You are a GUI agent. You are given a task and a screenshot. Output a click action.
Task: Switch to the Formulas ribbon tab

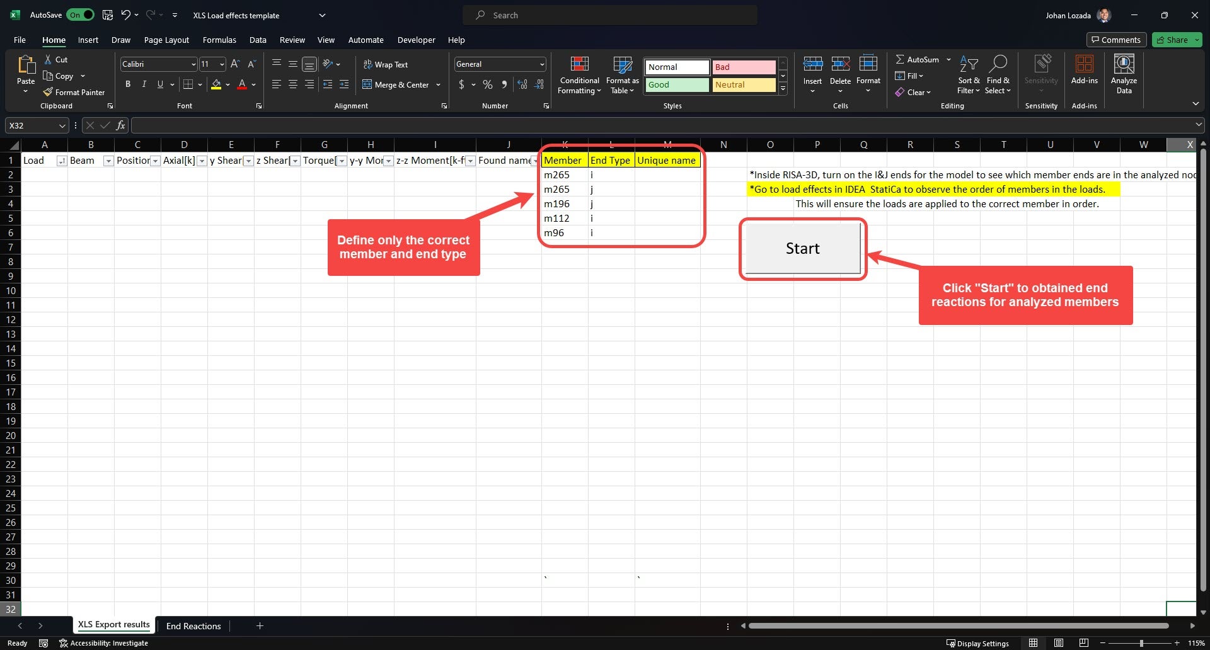pyautogui.click(x=219, y=40)
